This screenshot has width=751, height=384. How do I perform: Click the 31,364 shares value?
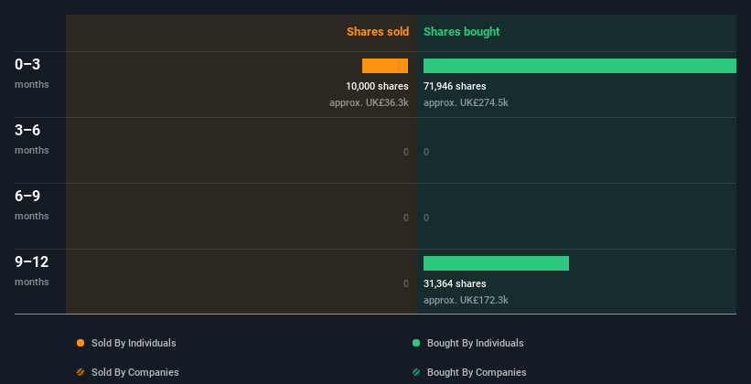point(455,283)
